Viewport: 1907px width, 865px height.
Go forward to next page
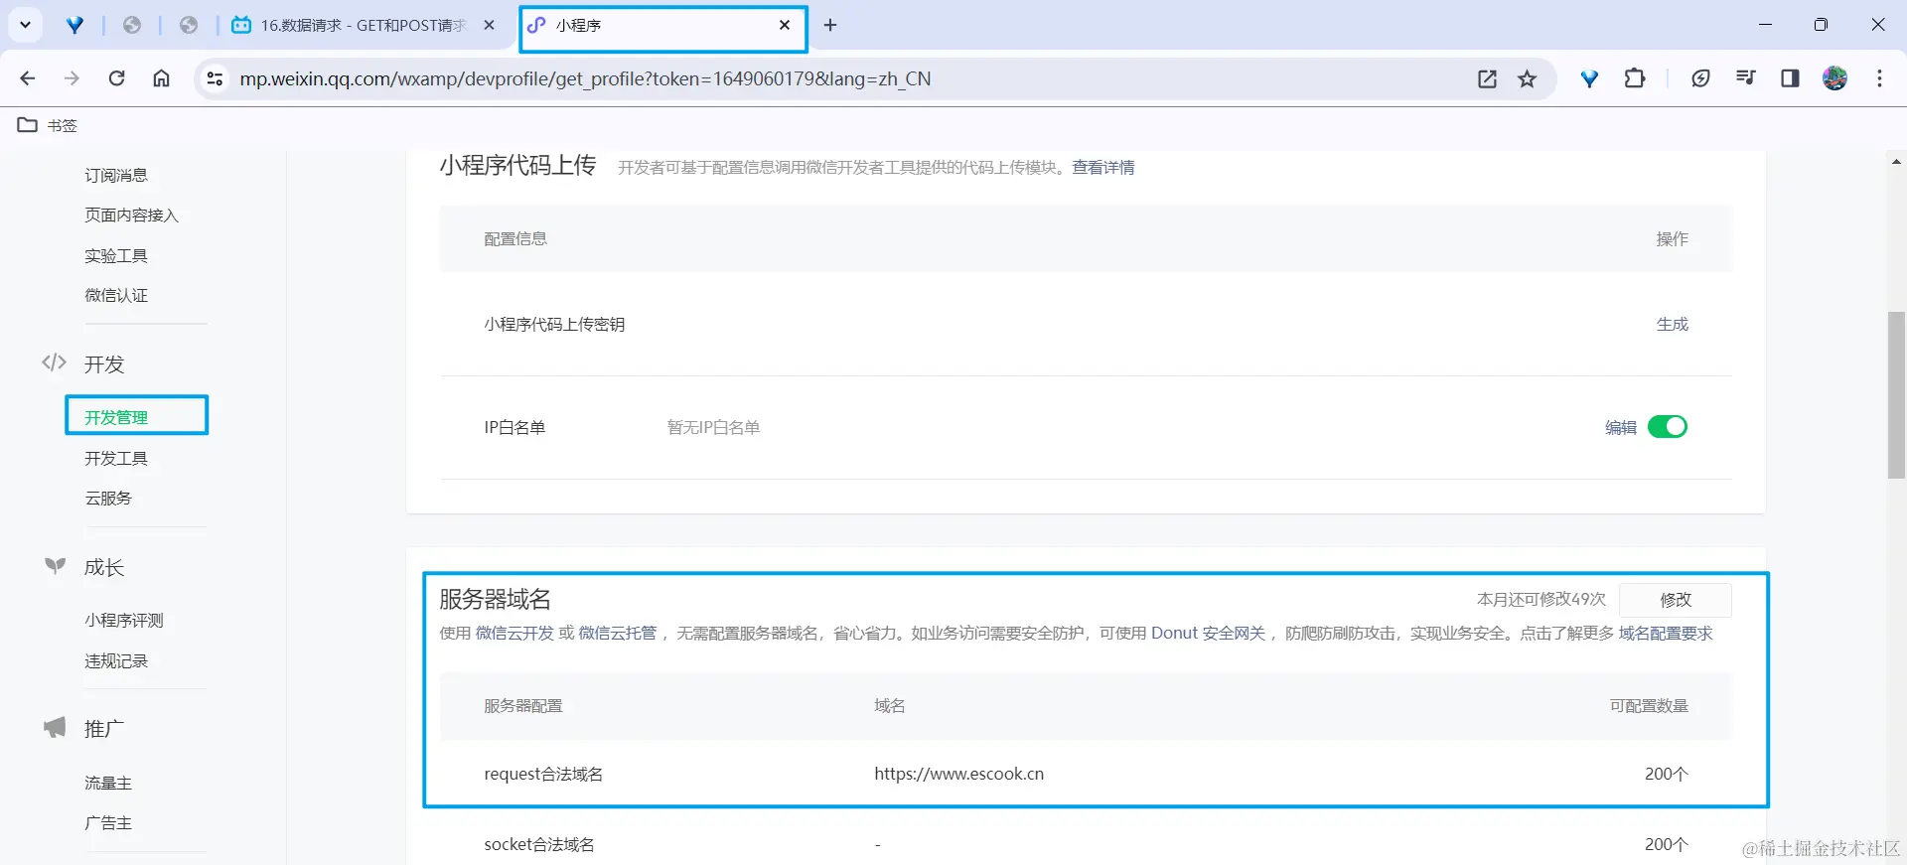point(72,78)
